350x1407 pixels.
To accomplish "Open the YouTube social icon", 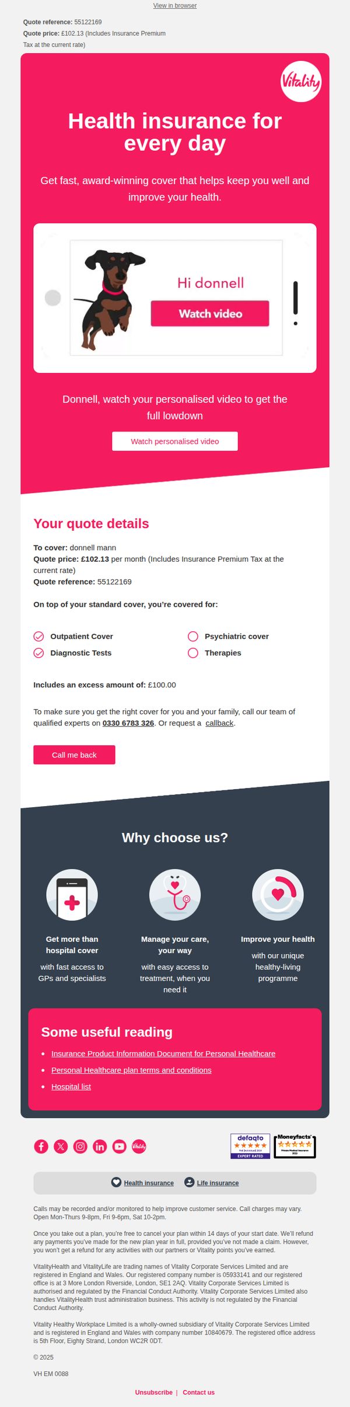I will click(120, 1146).
